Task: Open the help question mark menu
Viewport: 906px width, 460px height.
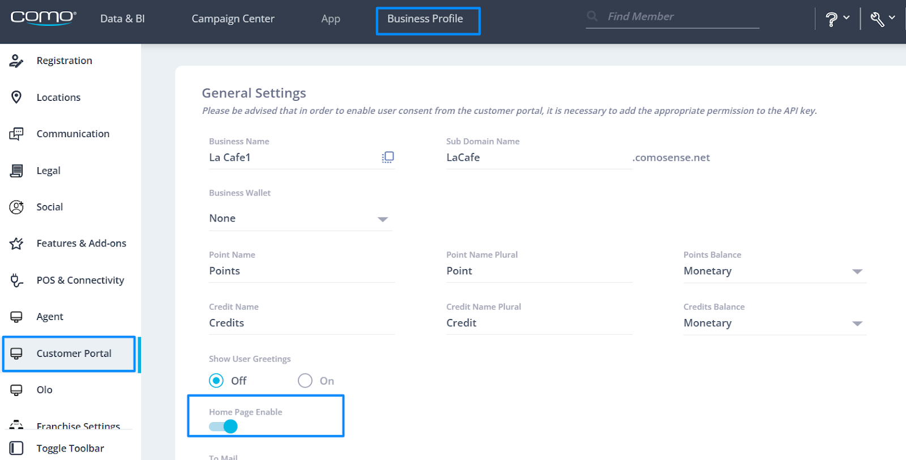Action: tap(836, 19)
